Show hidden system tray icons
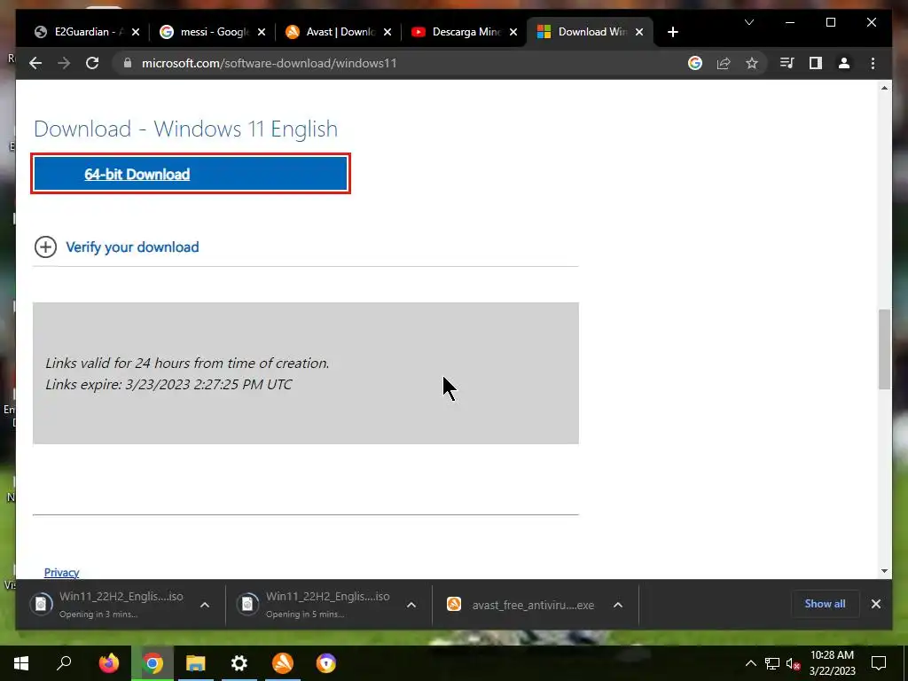 (x=750, y=663)
